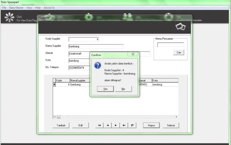Image resolution: width=231 pixels, height=145 pixels.
Task: Open the About Us menu
Action: tap(49, 8)
